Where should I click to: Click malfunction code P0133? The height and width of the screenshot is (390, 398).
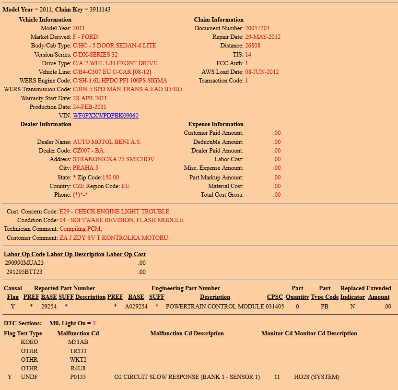click(78, 377)
